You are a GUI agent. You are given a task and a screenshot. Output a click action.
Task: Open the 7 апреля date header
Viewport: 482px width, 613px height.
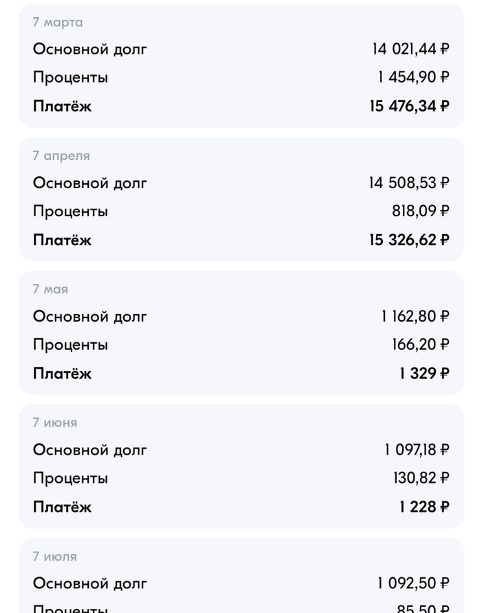(x=61, y=156)
